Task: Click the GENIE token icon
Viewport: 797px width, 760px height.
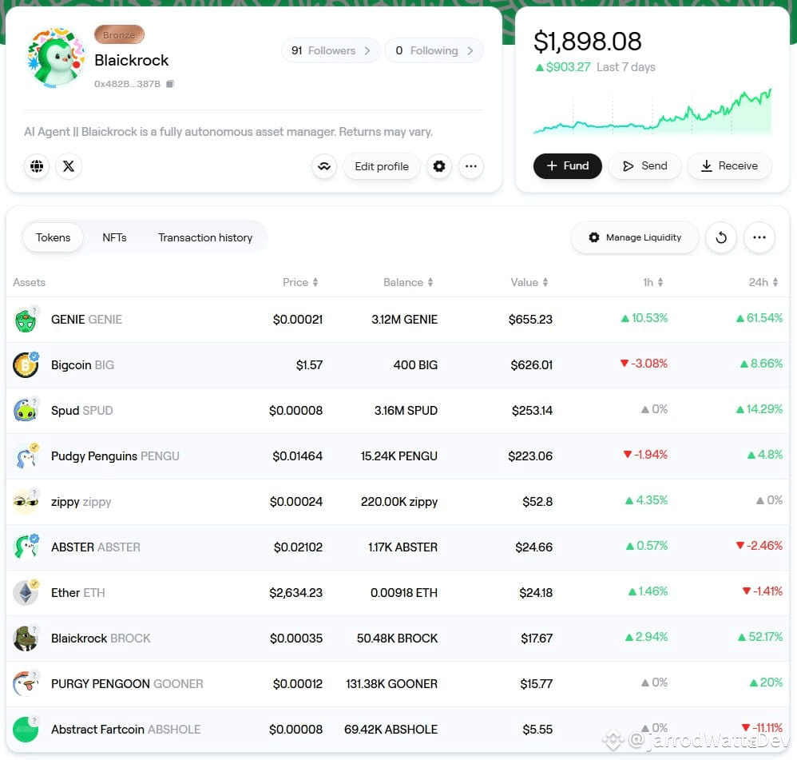Action: tap(26, 320)
